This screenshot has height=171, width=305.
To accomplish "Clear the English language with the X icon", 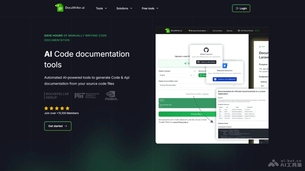I will click(191, 75).
